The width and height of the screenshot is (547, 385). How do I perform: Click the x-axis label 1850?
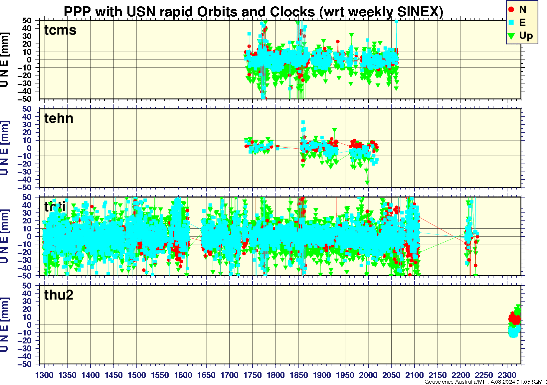(x=299, y=375)
